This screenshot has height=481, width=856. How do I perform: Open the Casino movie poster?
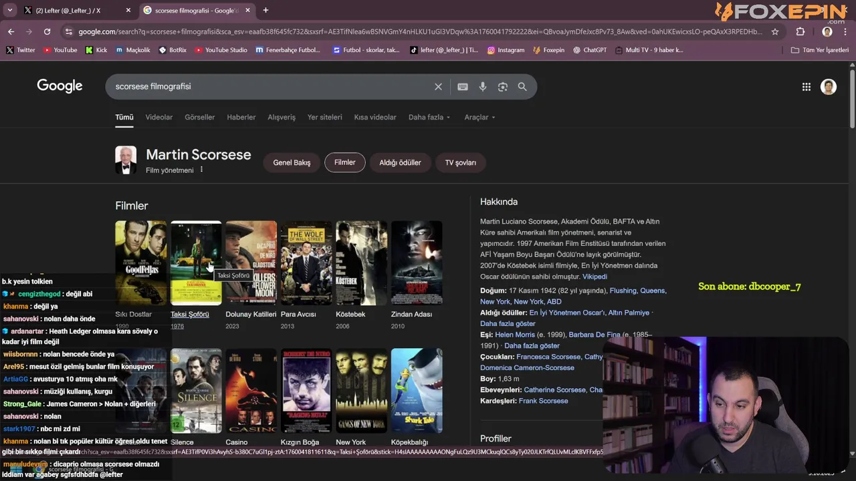coord(251,390)
